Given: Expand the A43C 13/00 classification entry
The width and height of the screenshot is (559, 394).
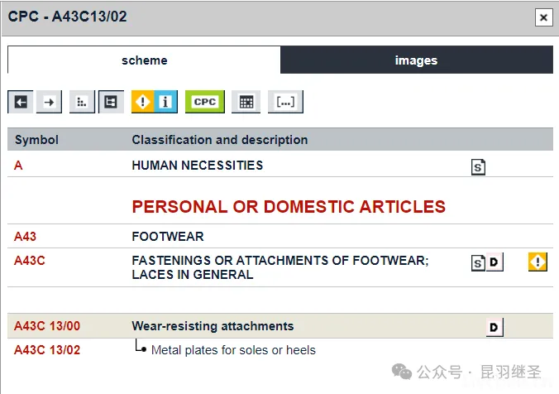Looking at the screenshot, I should point(47,326).
